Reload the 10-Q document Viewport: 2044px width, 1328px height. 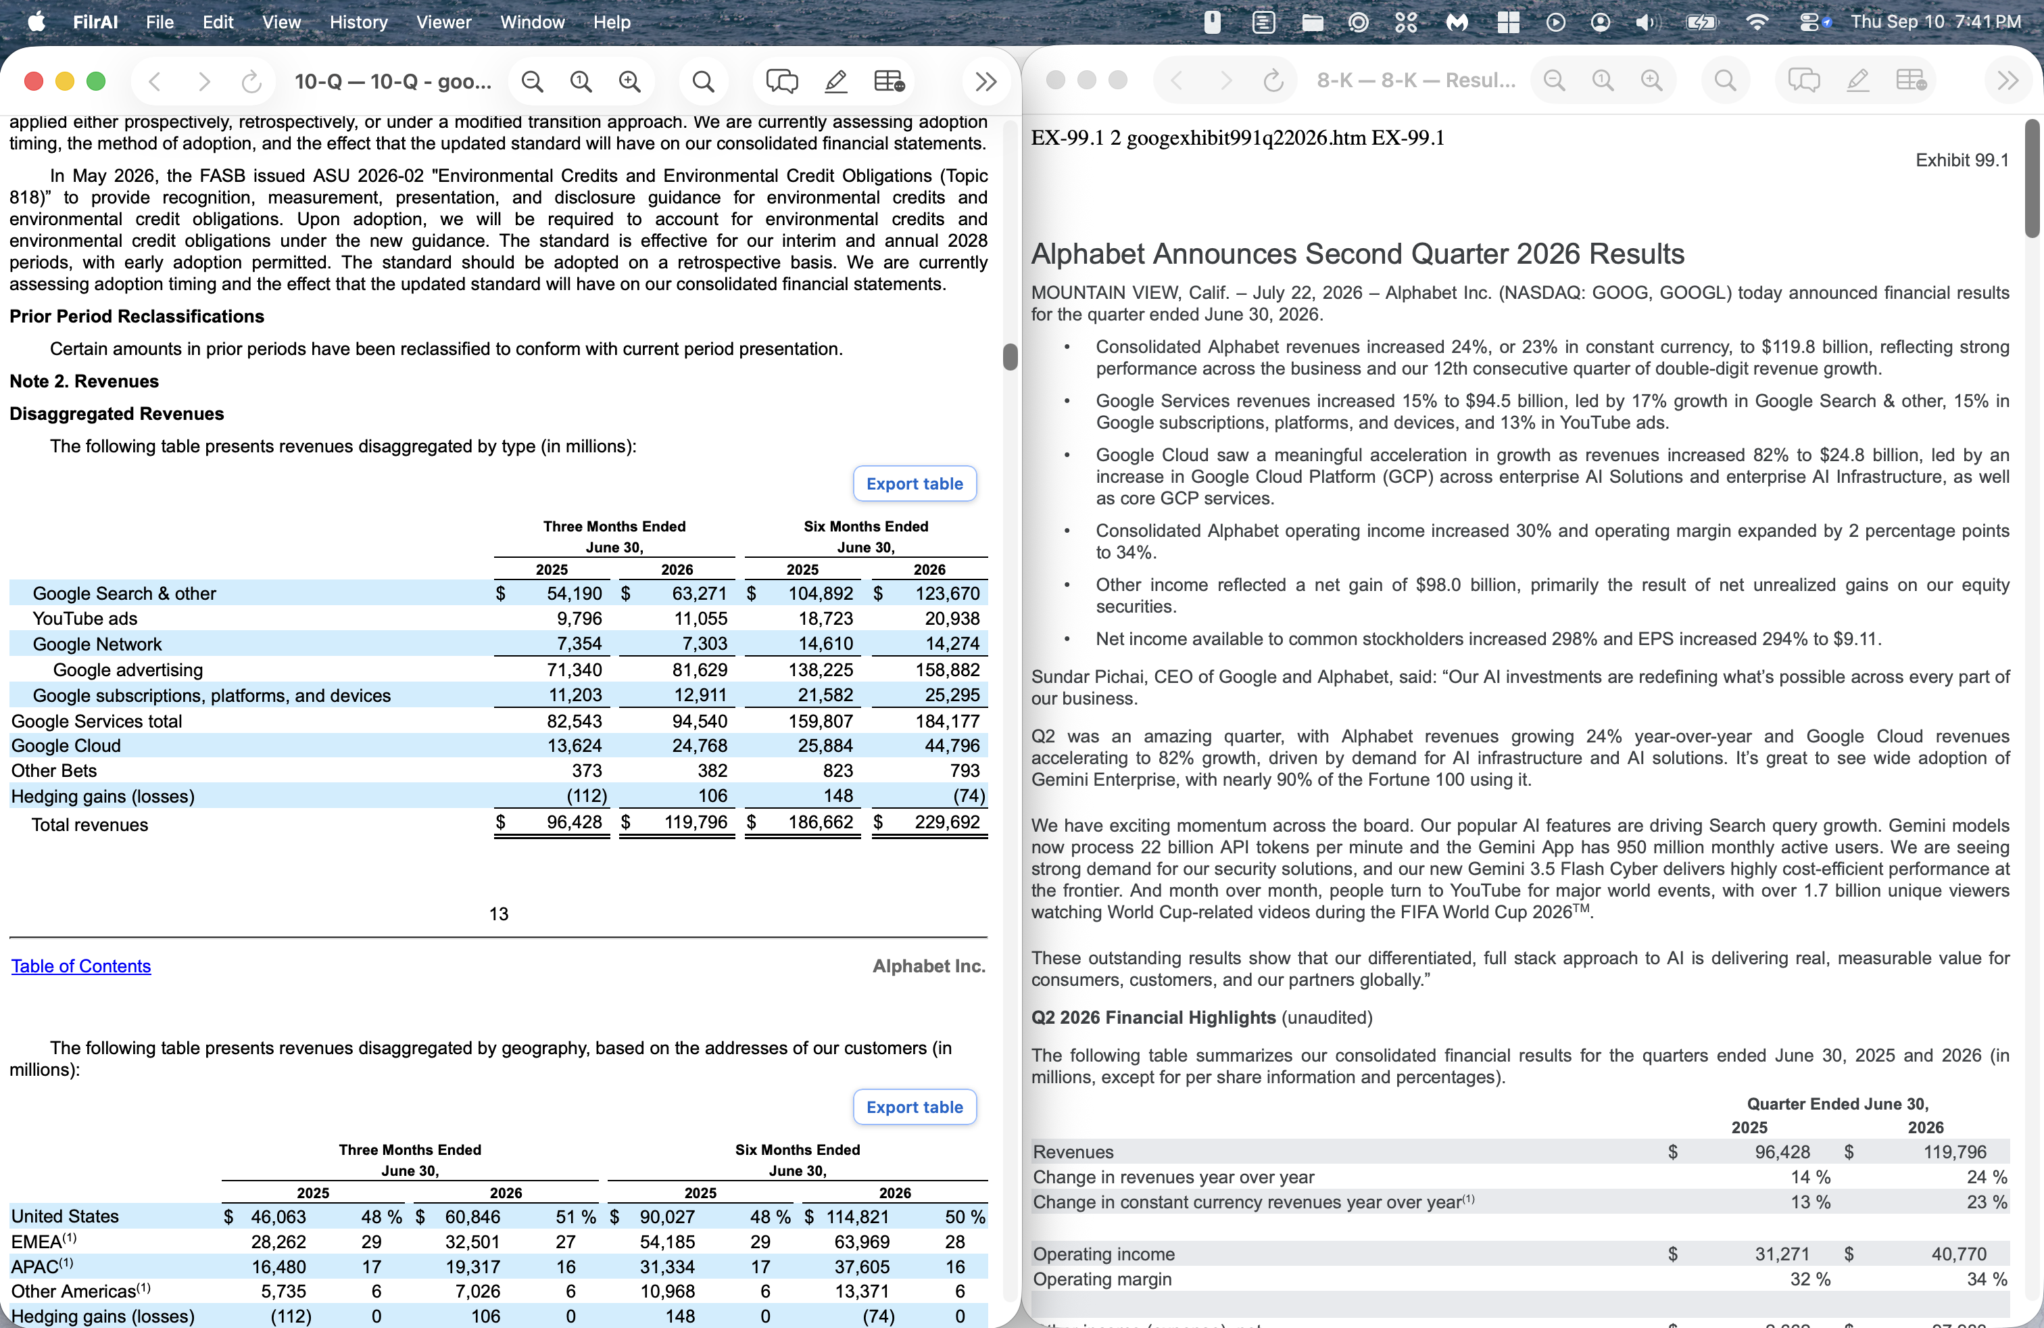[251, 82]
